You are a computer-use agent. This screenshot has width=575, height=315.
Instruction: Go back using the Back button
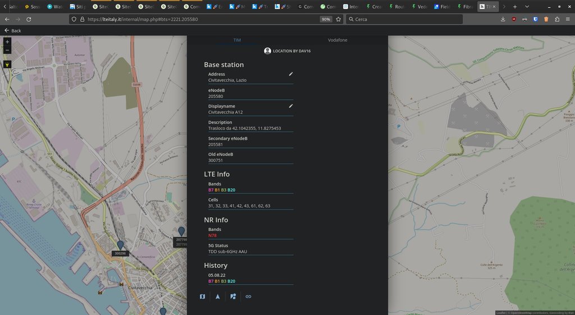pos(12,30)
